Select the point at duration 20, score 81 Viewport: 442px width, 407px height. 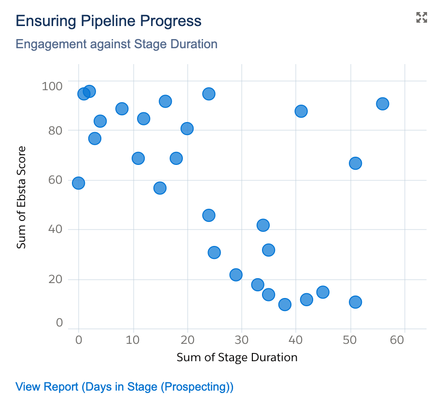187,128
